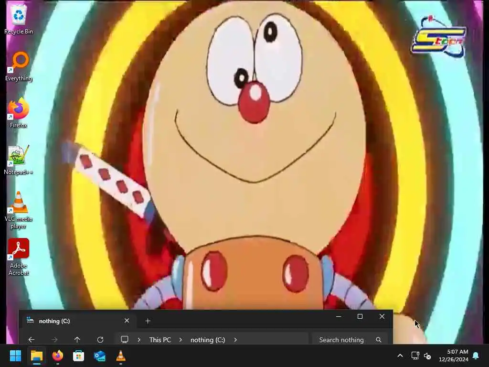Image resolution: width=489 pixels, height=367 pixels.
Task: Expand chevron after nothing (C:)
Action: [235, 340]
